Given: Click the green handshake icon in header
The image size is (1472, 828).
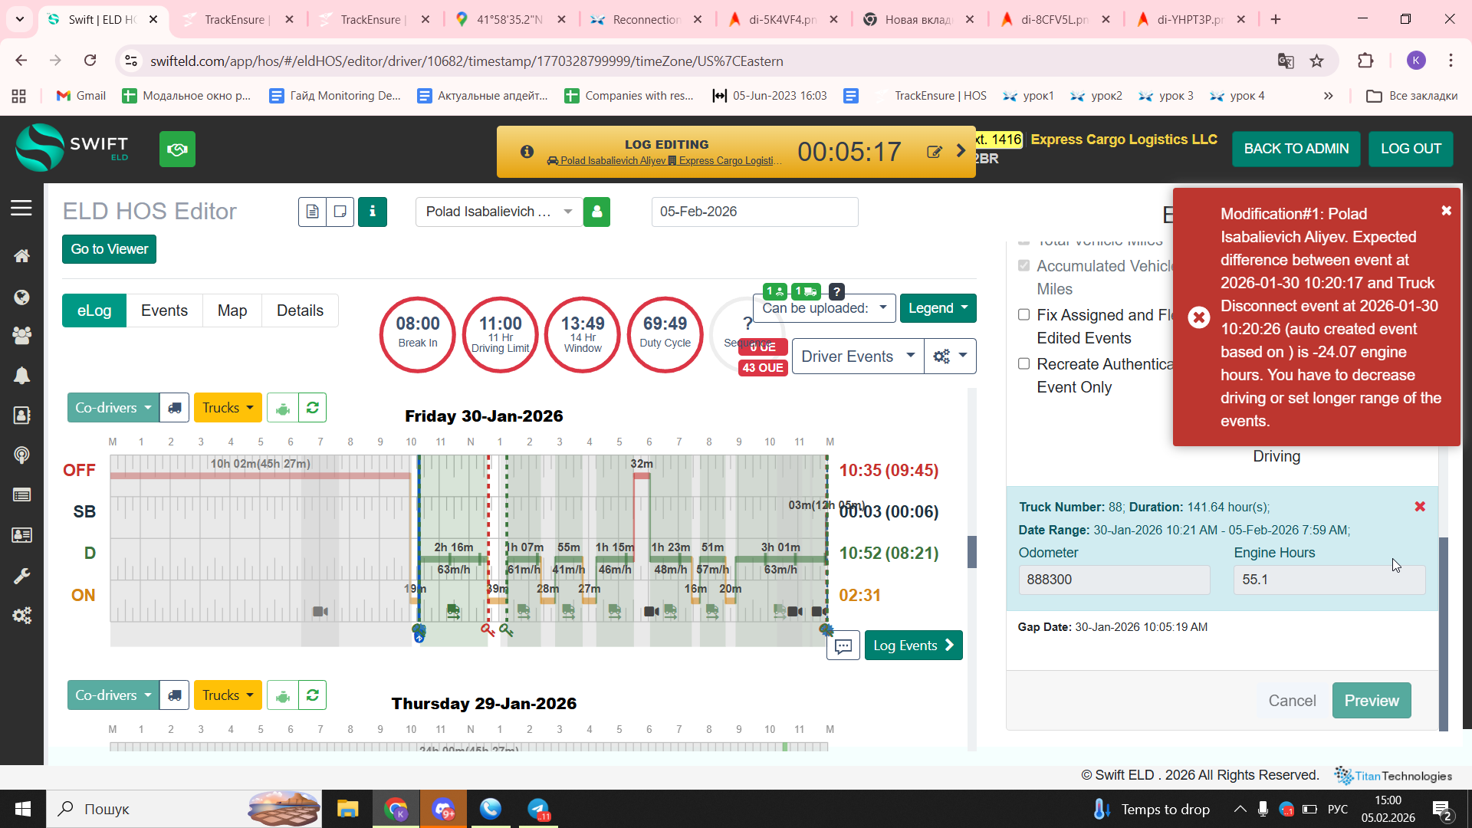Looking at the screenshot, I should point(177,149).
